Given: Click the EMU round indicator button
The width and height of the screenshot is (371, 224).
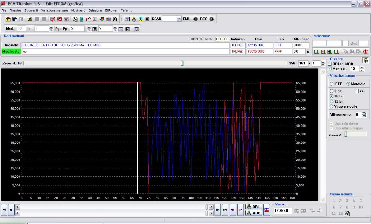Looking at the screenshot, I should tap(195, 19).
